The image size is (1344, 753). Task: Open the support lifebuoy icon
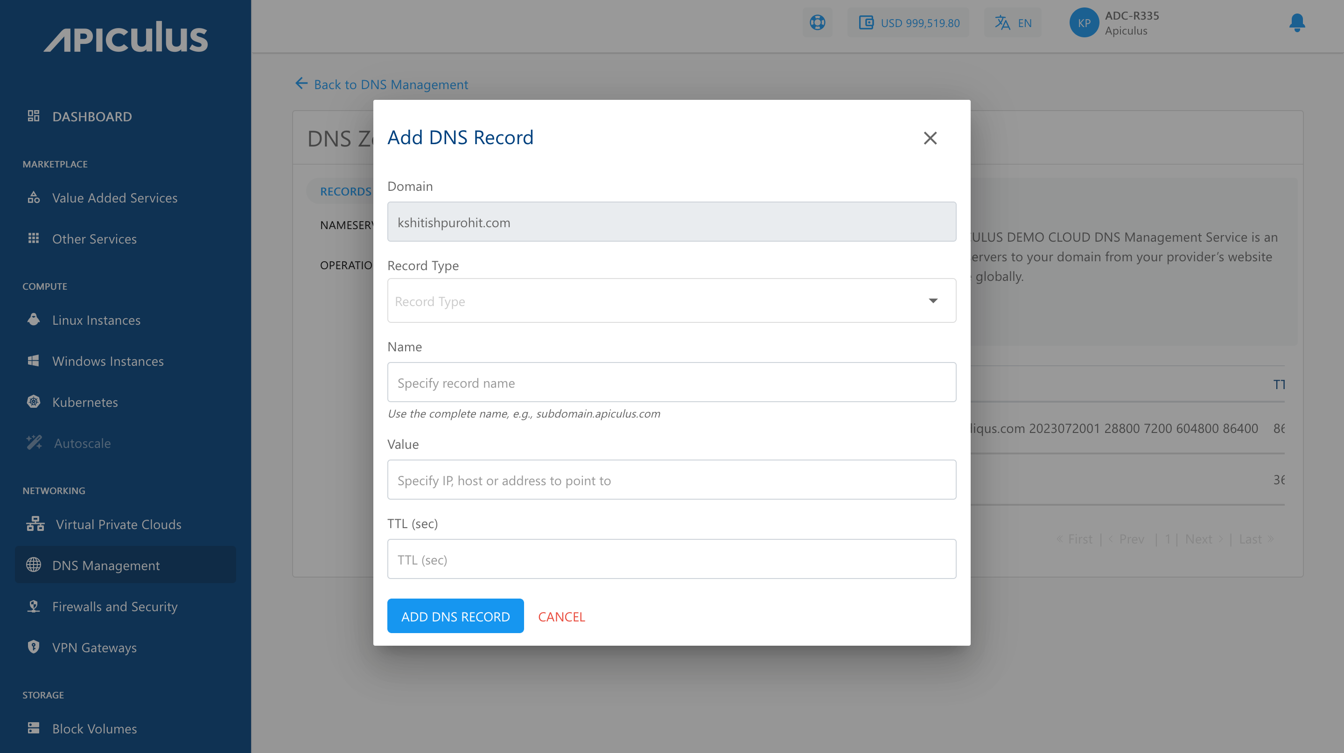(817, 22)
